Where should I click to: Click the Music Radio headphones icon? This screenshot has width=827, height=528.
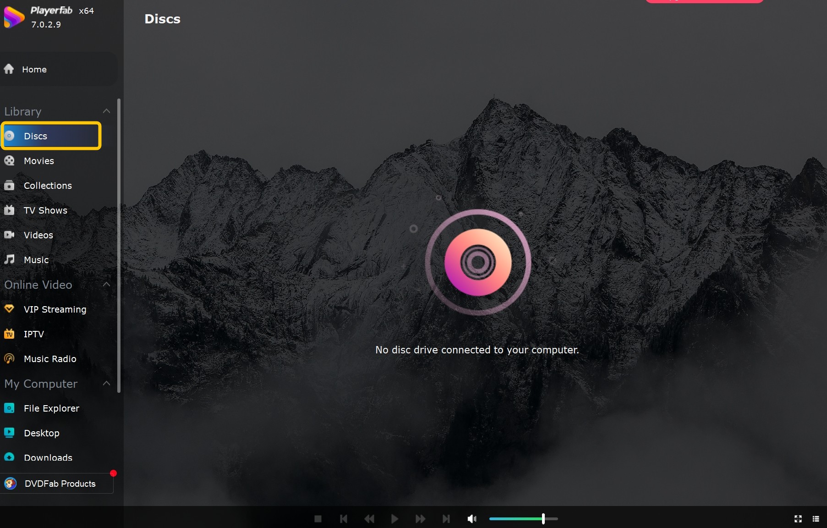[x=9, y=358]
